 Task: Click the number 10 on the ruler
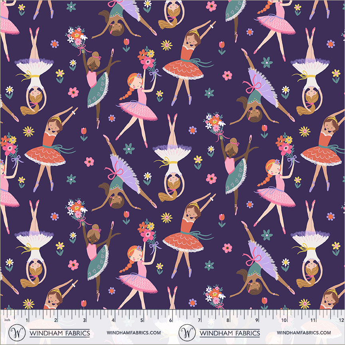point(284,321)
